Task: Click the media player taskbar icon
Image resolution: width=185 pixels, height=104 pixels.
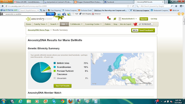Action: coord(37,101)
